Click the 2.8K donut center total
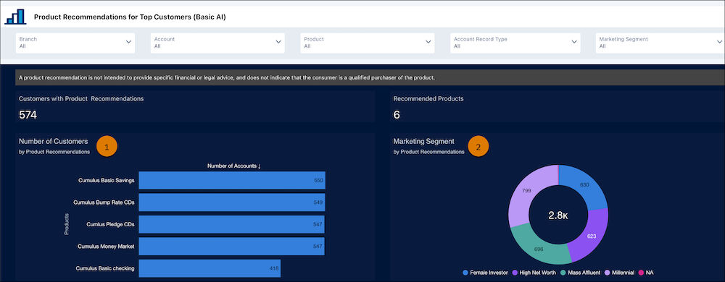 tap(558, 215)
